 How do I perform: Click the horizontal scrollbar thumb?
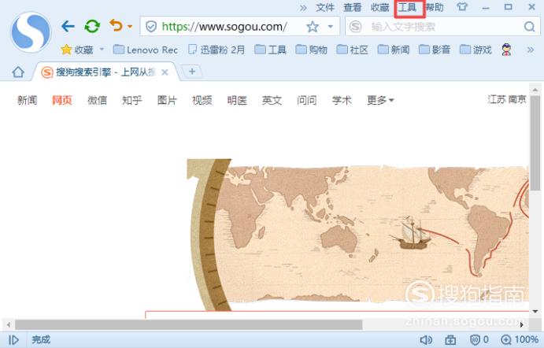point(189,324)
